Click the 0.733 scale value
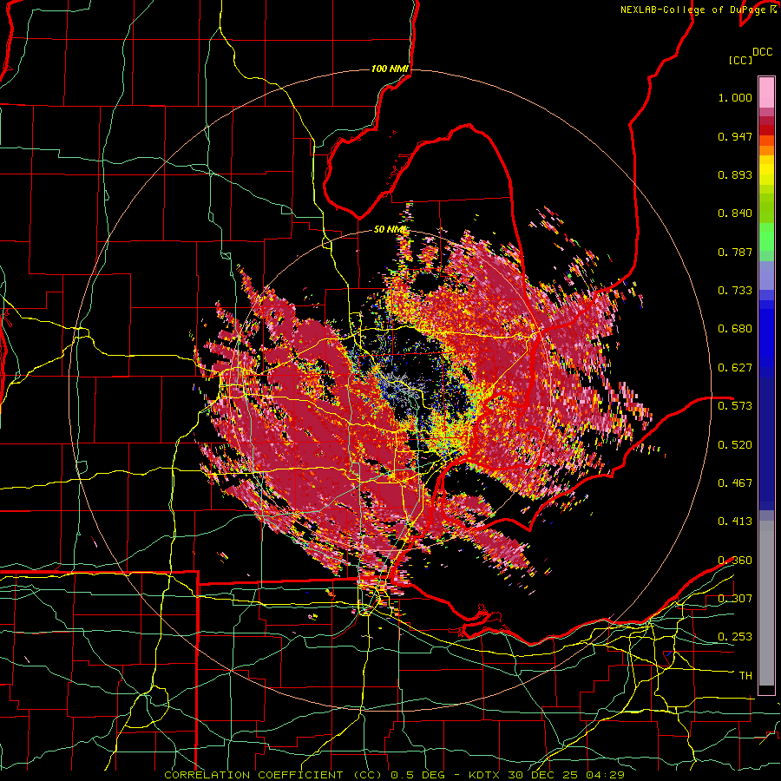Screen dimensions: 781x781 click(x=735, y=291)
